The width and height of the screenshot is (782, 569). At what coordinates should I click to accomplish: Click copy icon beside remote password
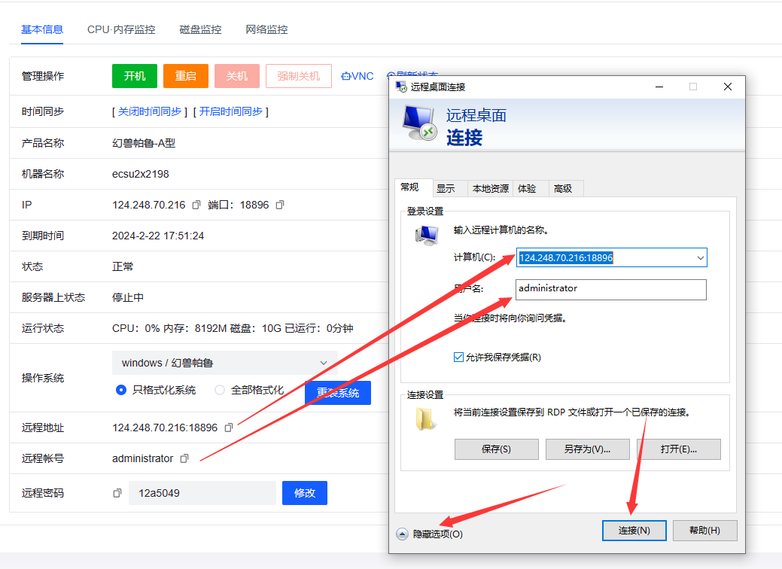tap(117, 493)
